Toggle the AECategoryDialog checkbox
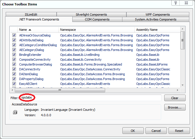The image size is (195, 139). pyautogui.click(x=14, y=50)
